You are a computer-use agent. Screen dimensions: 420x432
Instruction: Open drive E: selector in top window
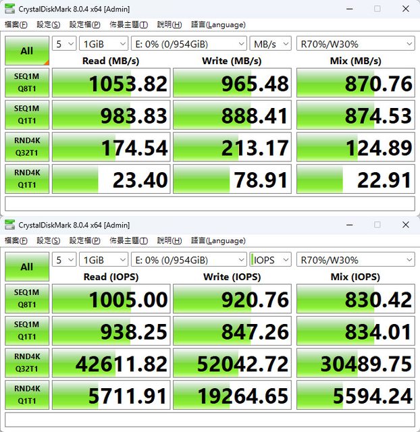click(x=189, y=43)
